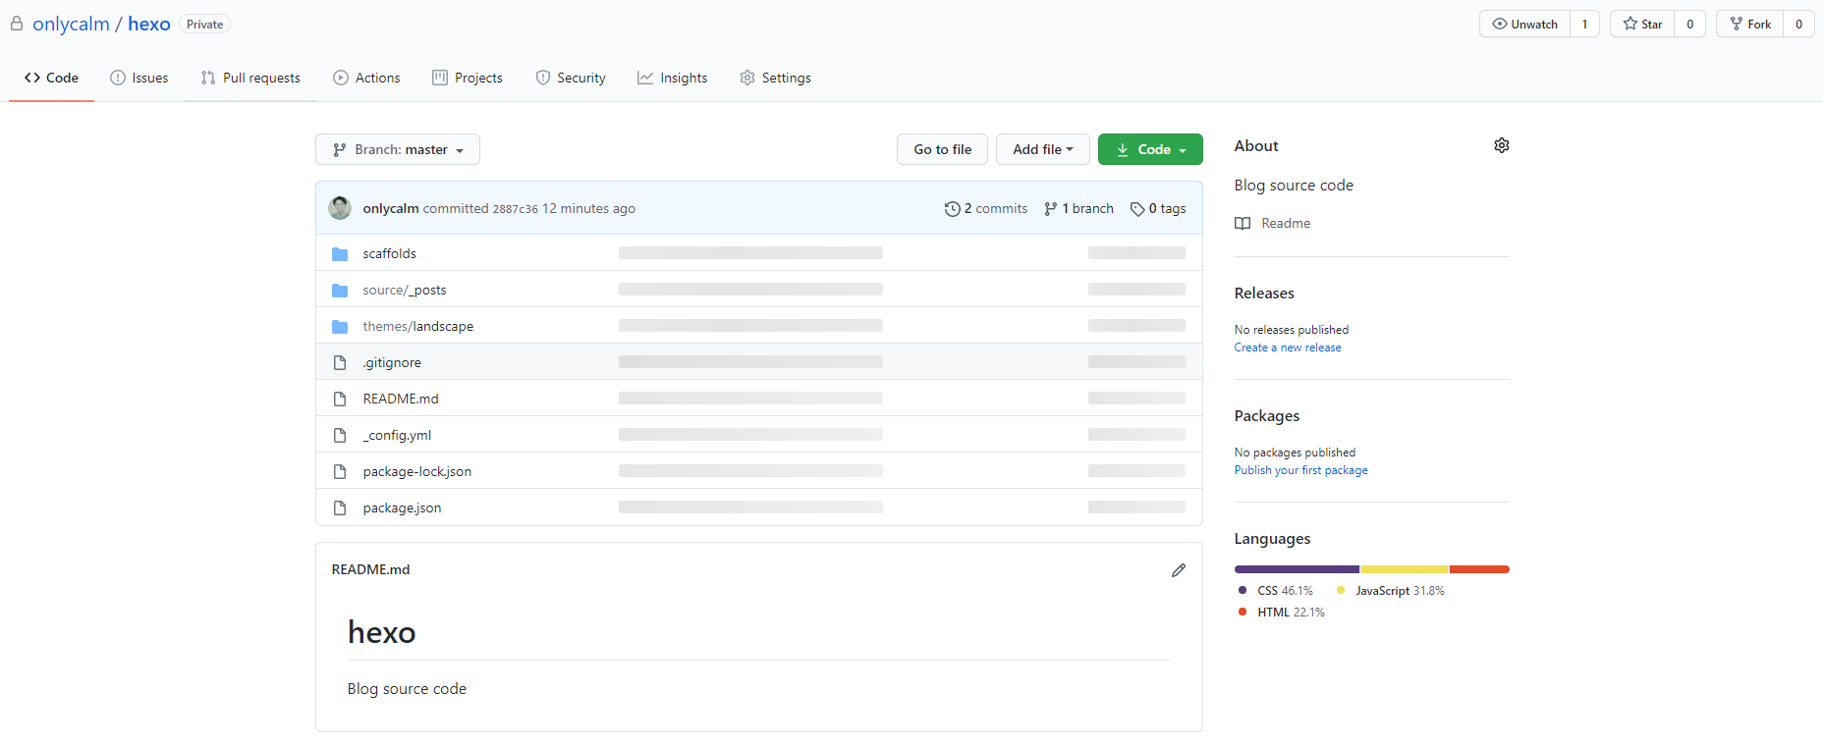The image size is (1823, 748).
Task: Open the Actions tab
Action: [x=366, y=78]
